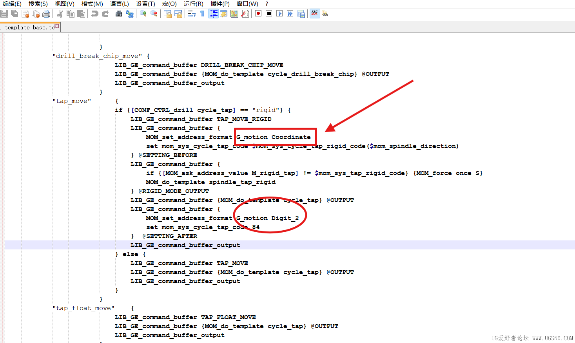Expand the 设置(T) settings menu
The height and width of the screenshot is (343, 575).
pyautogui.click(x=145, y=4)
